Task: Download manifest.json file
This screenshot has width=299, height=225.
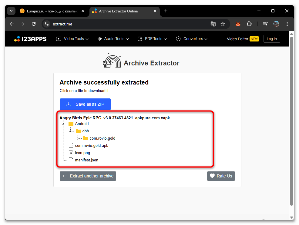Action: point(86,160)
